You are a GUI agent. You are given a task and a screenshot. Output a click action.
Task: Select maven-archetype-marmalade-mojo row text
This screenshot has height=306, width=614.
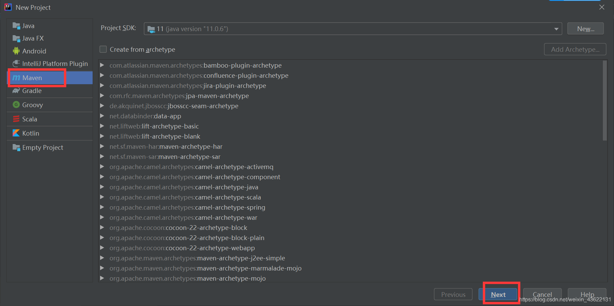point(206,268)
